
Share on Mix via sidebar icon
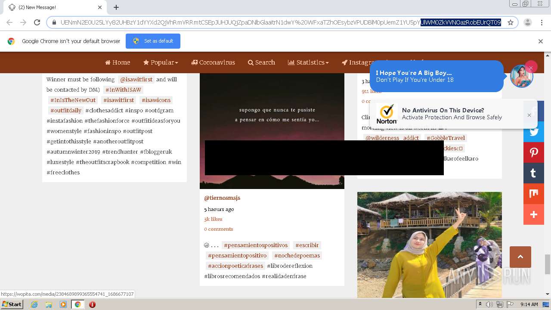(x=534, y=194)
